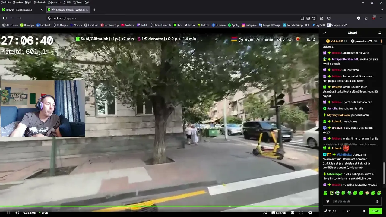Open the Muokkaa menu

pyautogui.click(x=17, y=2)
